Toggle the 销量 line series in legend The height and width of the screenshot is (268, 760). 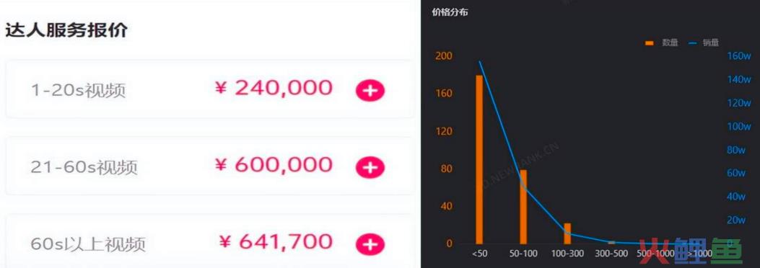coord(703,43)
